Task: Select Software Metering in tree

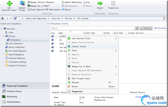Action: tap(17, 58)
